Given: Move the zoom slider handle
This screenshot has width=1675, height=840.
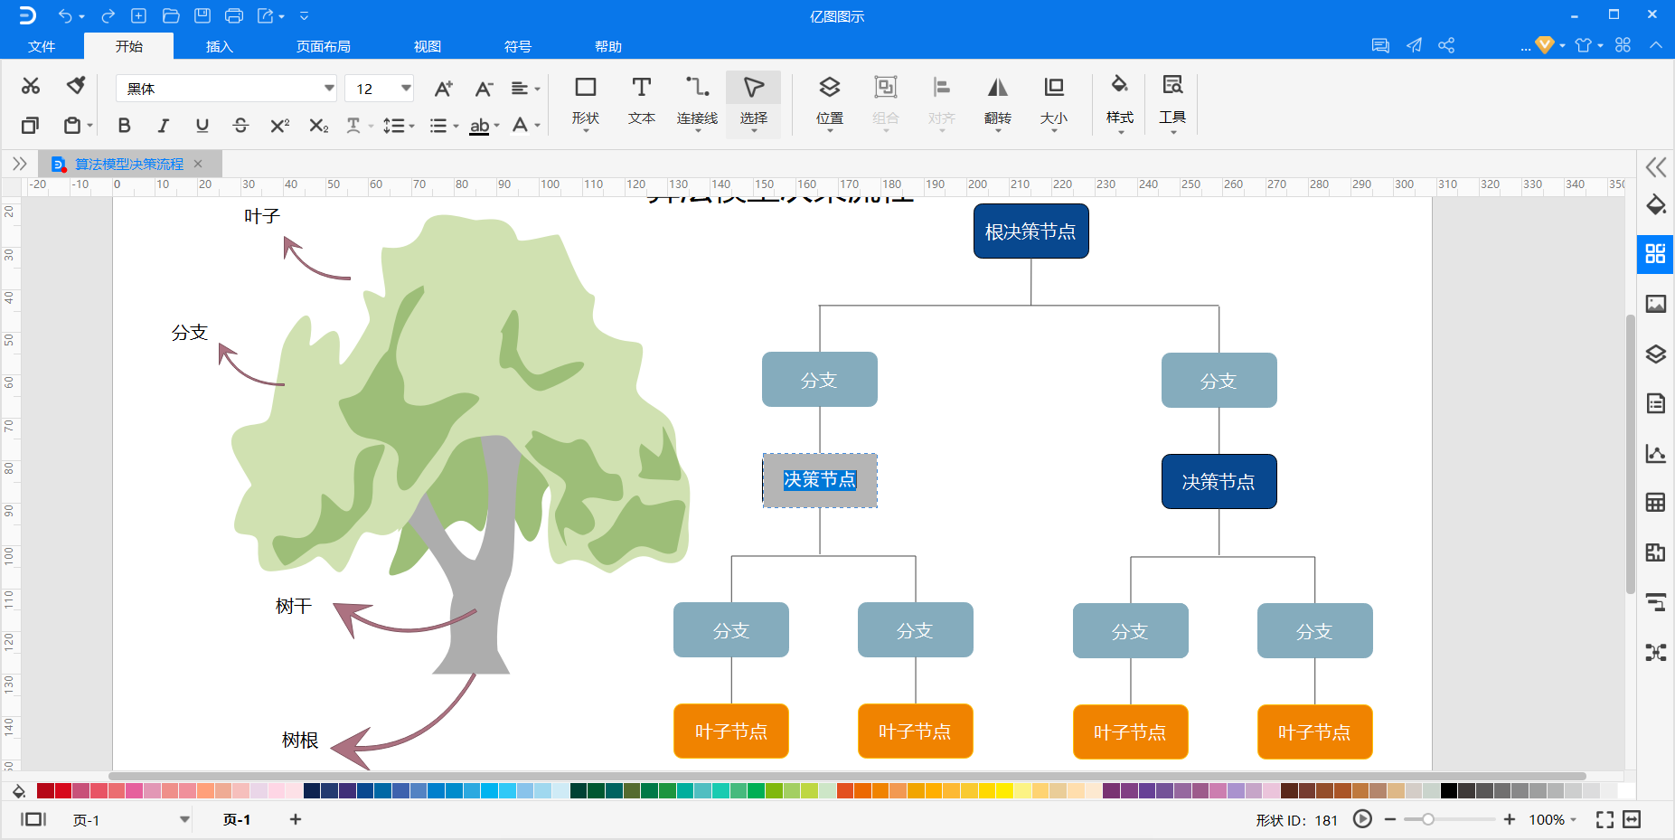Looking at the screenshot, I should [x=1428, y=819].
